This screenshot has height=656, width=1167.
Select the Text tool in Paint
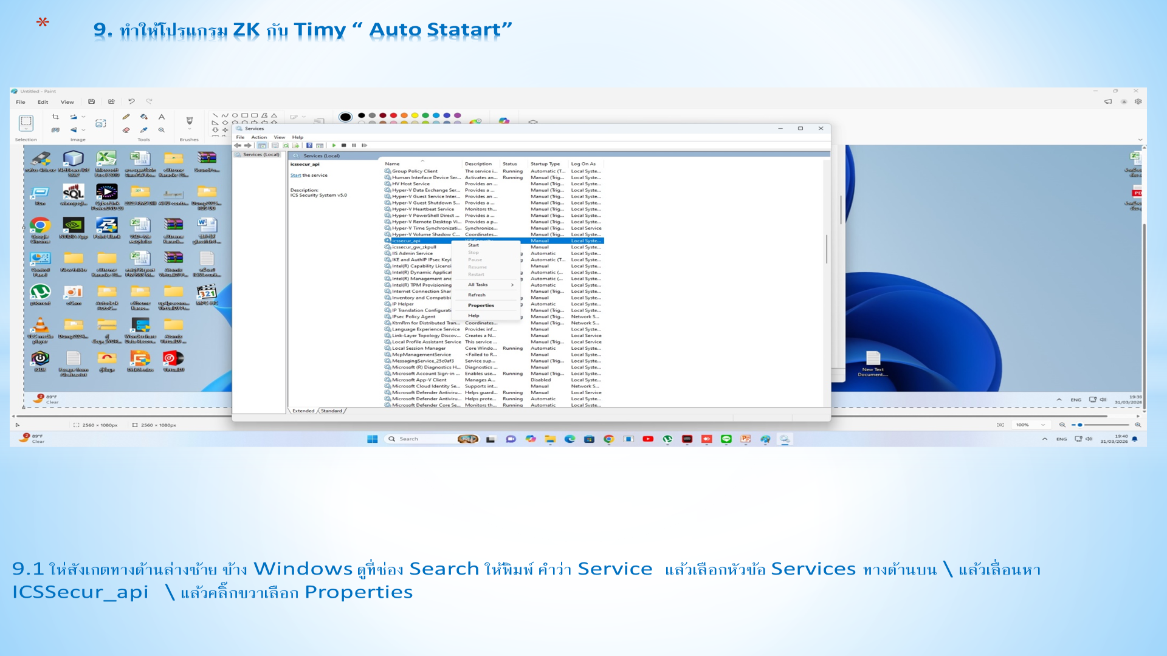click(162, 117)
